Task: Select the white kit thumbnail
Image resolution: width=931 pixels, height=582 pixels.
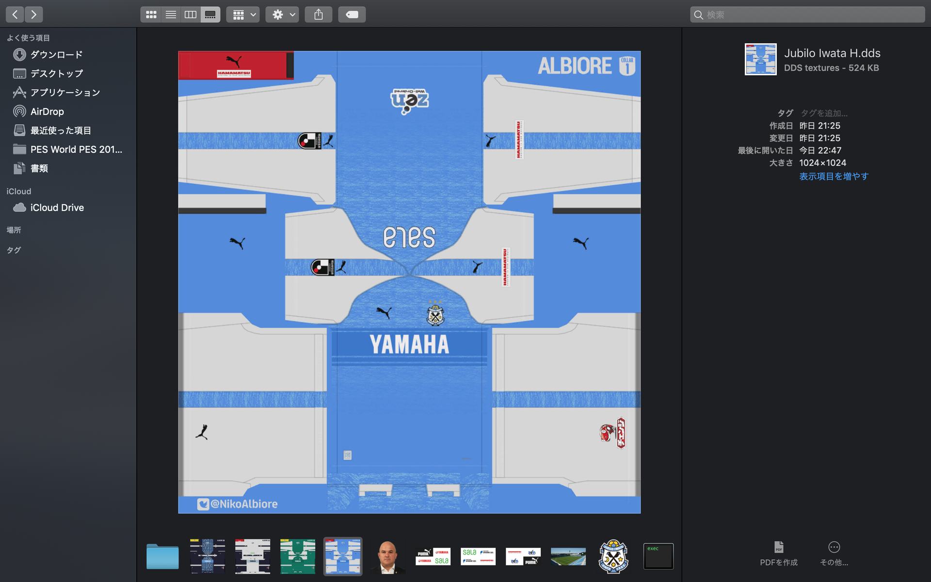Action: pos(253,556)
